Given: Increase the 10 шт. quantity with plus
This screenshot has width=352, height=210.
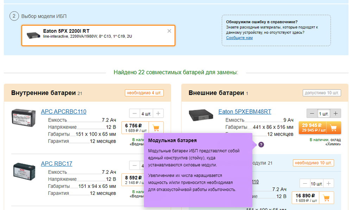Looking at the screenshot, I should pyautogui.click(x=329, y=184).
